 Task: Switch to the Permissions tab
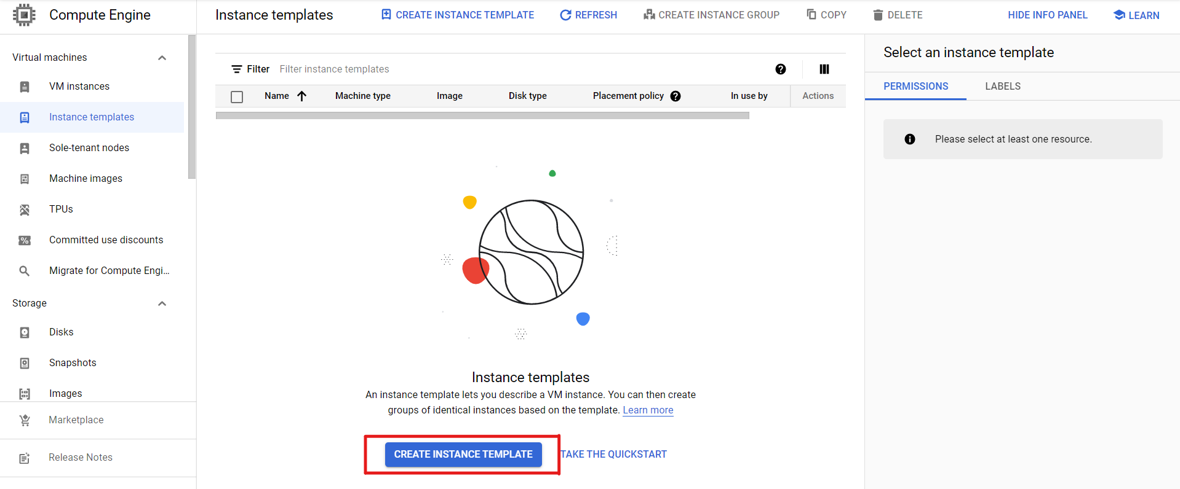click(x=915, y=86)
